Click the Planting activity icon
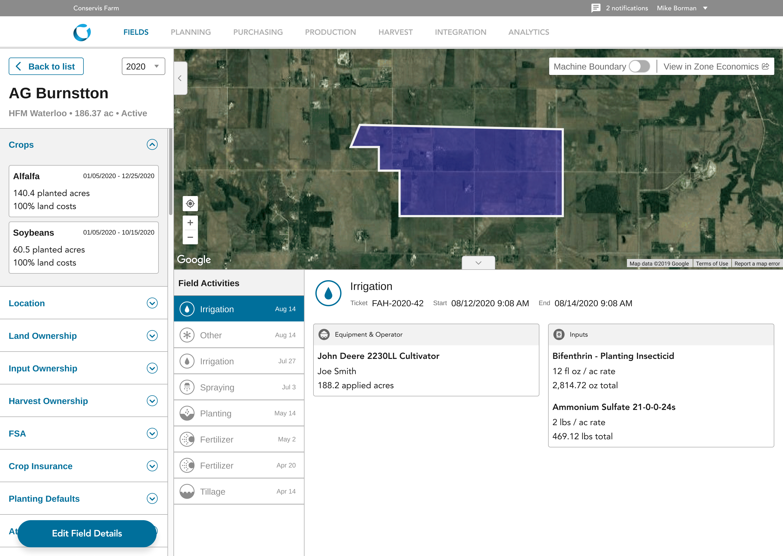The image size is (783, 556). (187, 413)
